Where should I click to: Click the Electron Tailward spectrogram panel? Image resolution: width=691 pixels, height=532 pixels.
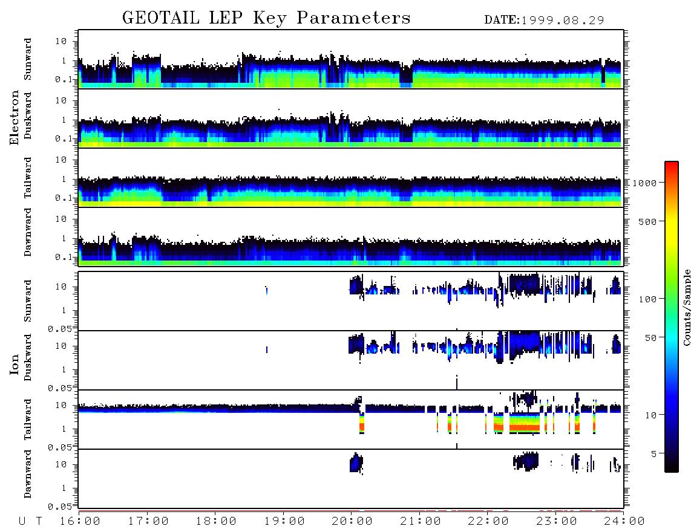pos(351,178)
